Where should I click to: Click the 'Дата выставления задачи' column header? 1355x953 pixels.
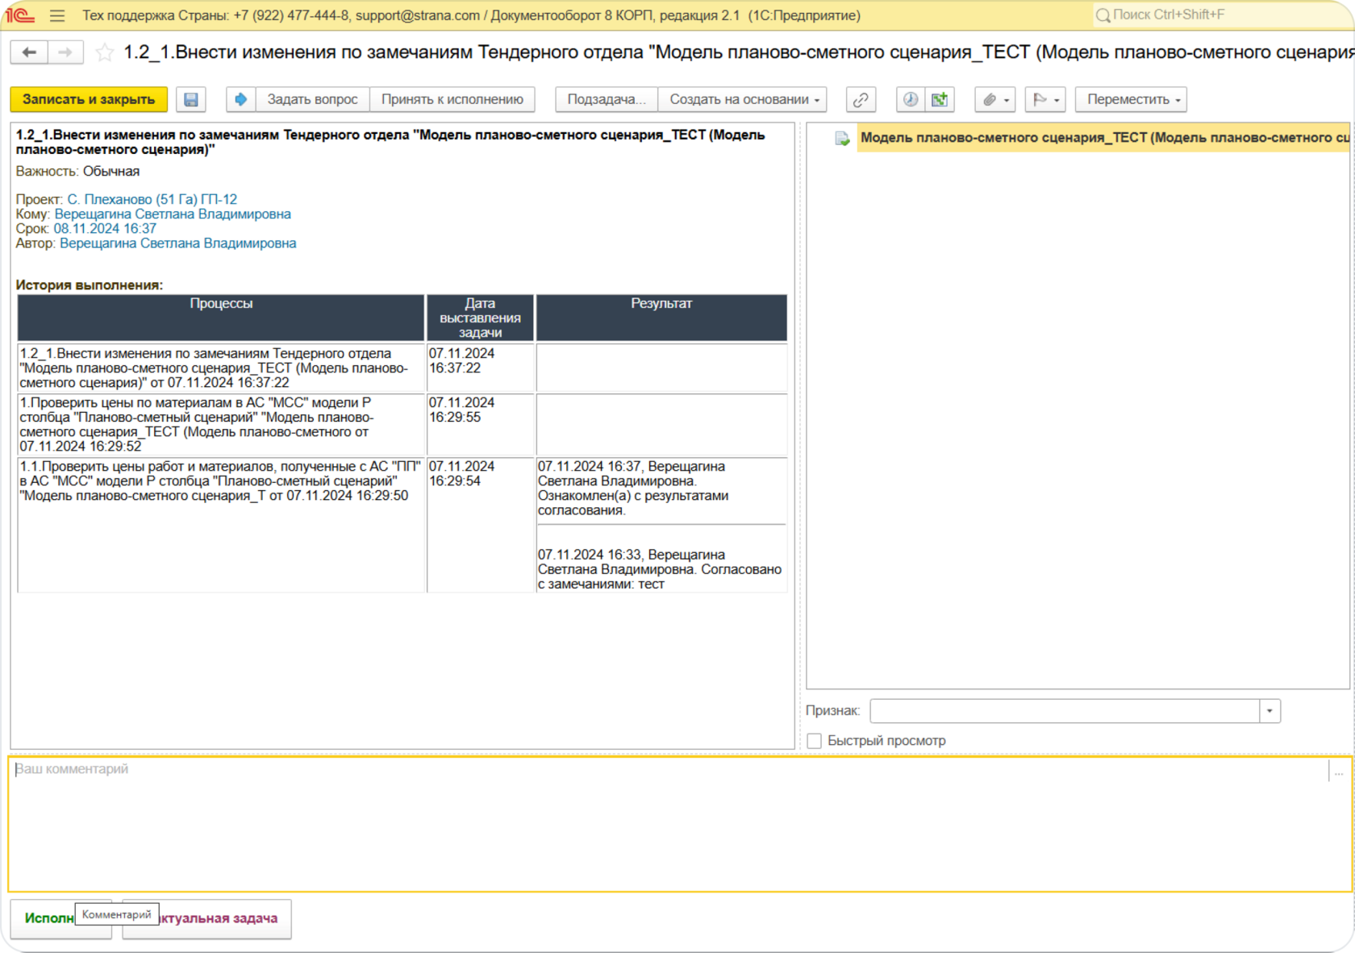pyautogui.click(x=480, y=318)
